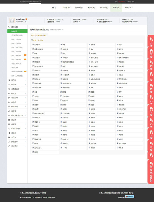154x202 pixels.
Task: Click the 微现场 video camera icon
Action: point(9,102)
